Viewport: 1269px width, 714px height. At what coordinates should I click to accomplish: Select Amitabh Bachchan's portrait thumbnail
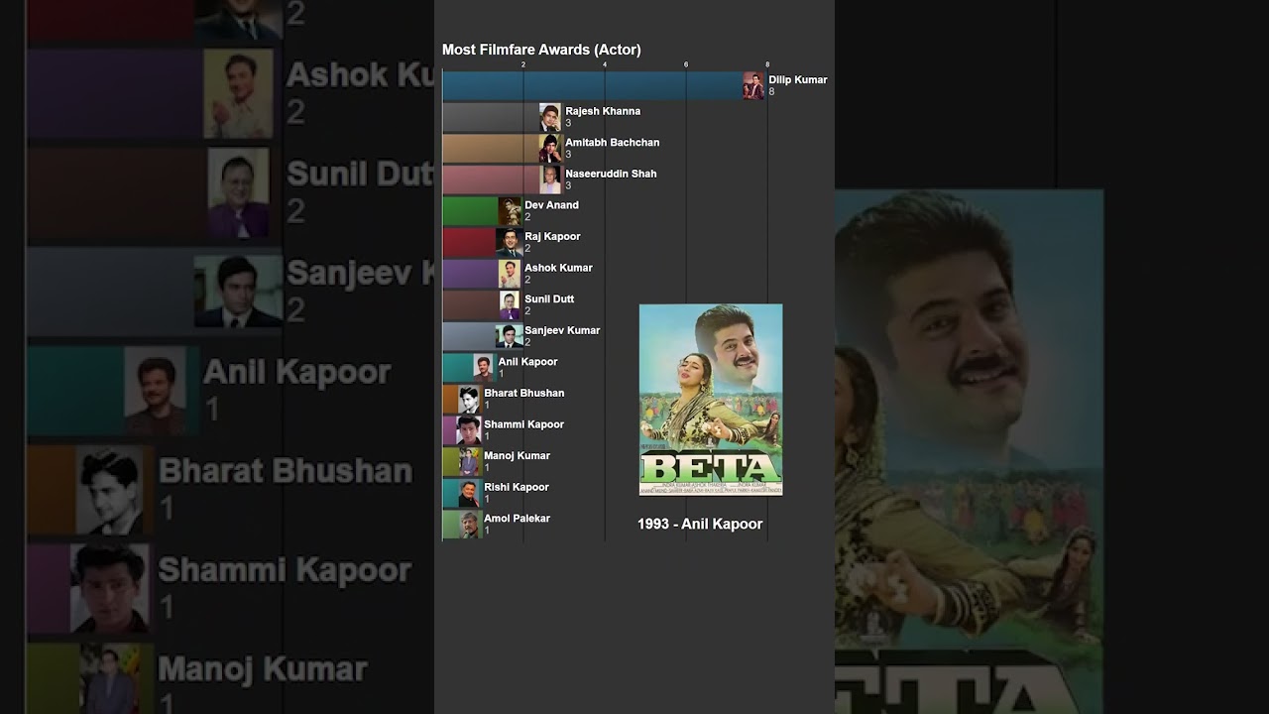tap(550, 149)
